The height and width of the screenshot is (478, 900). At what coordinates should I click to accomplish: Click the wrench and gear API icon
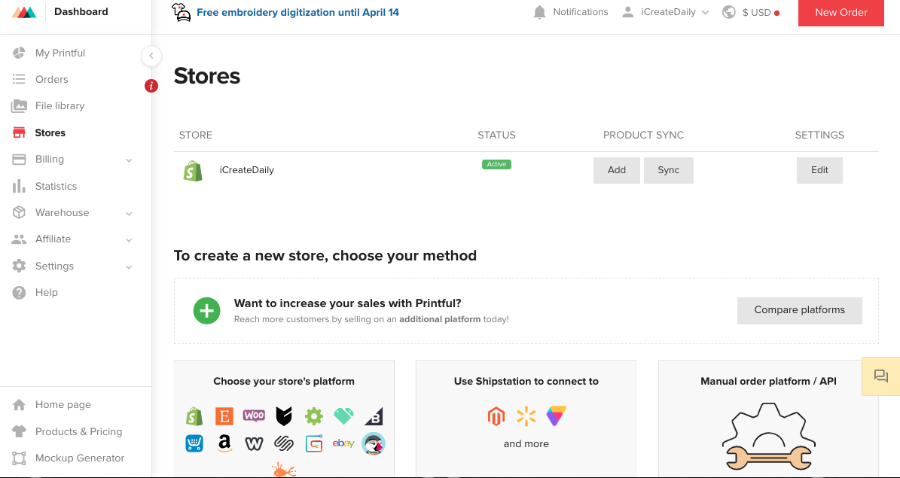click(768, 437)
